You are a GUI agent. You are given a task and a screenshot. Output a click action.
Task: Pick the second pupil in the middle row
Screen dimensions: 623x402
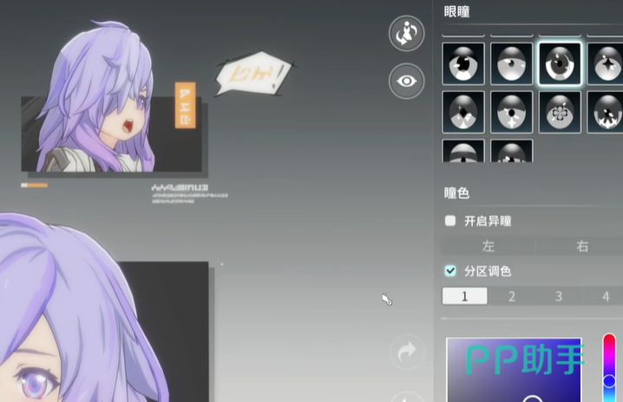(511, 112)
